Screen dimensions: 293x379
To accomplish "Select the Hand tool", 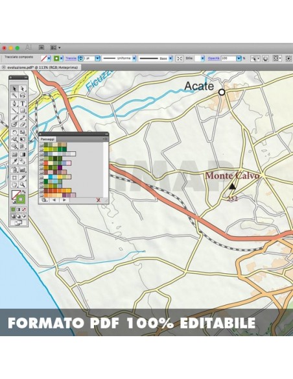I will point(14,185).
